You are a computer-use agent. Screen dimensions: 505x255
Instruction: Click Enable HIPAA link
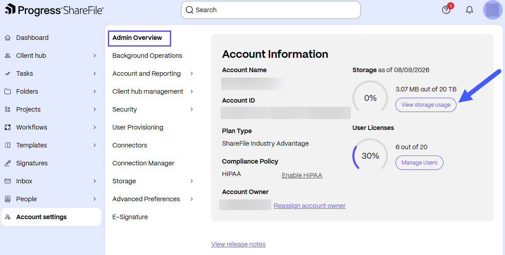click(302, 175)
